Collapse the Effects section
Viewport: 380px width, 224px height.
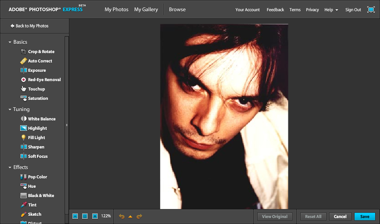[x=10, y=168]
